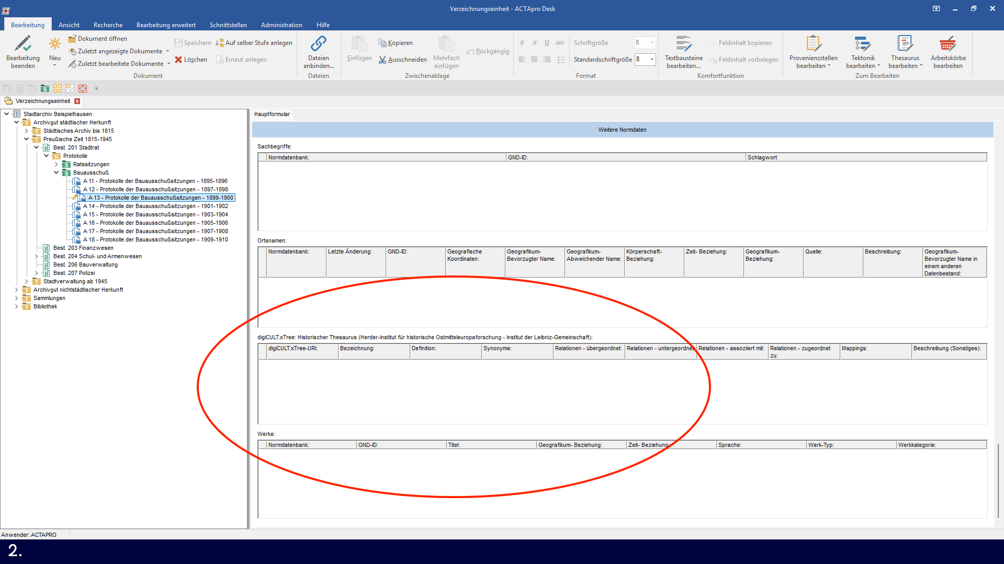Switch to the Ansicht ribbon tab
1004x564 pixels.
[69, 25]
